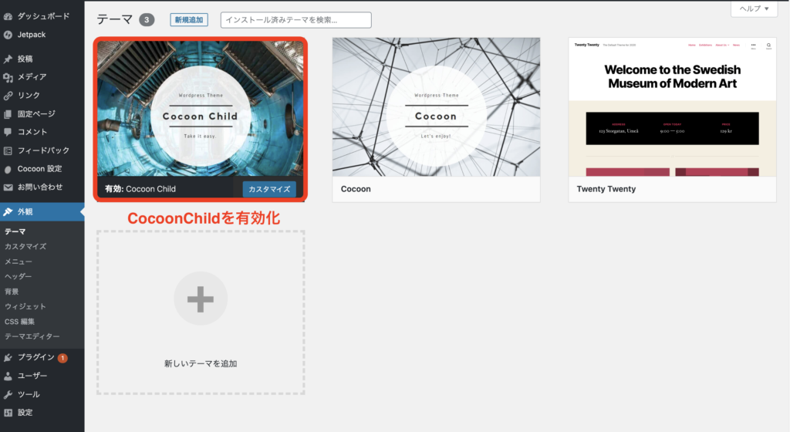The image size is (790, 432).
Task: Click the pushpin icon beside 投稿
Action: coord(8,59)
